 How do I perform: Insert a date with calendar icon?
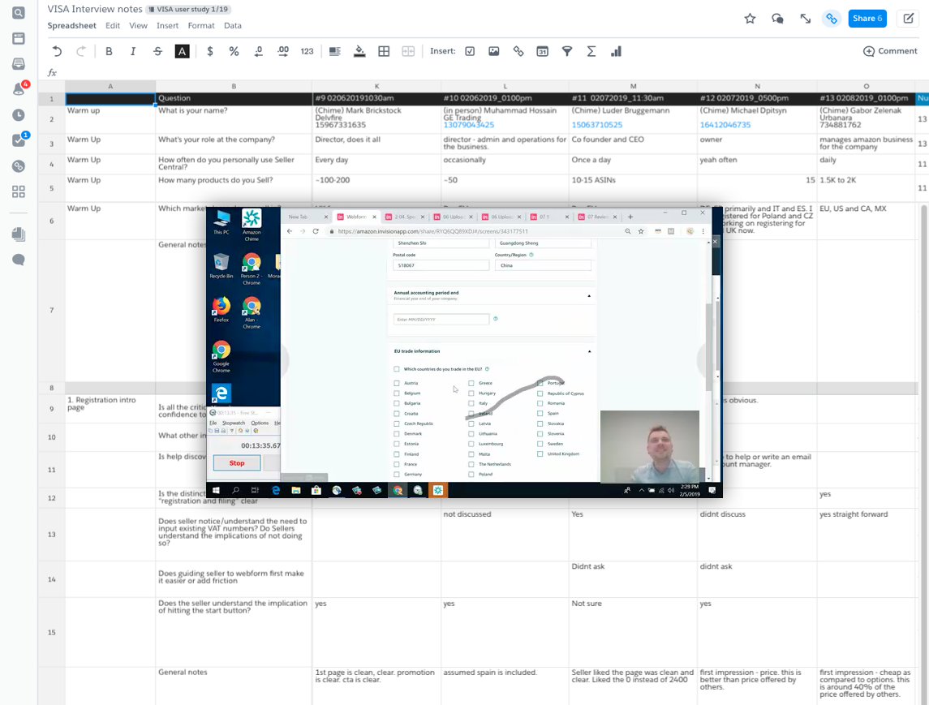pos(542,52)
